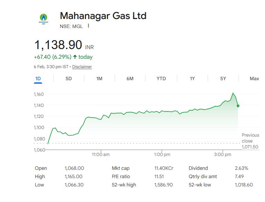
Task: Click the Mahanagar Gas Ltd title
Action: click(103, 16)
